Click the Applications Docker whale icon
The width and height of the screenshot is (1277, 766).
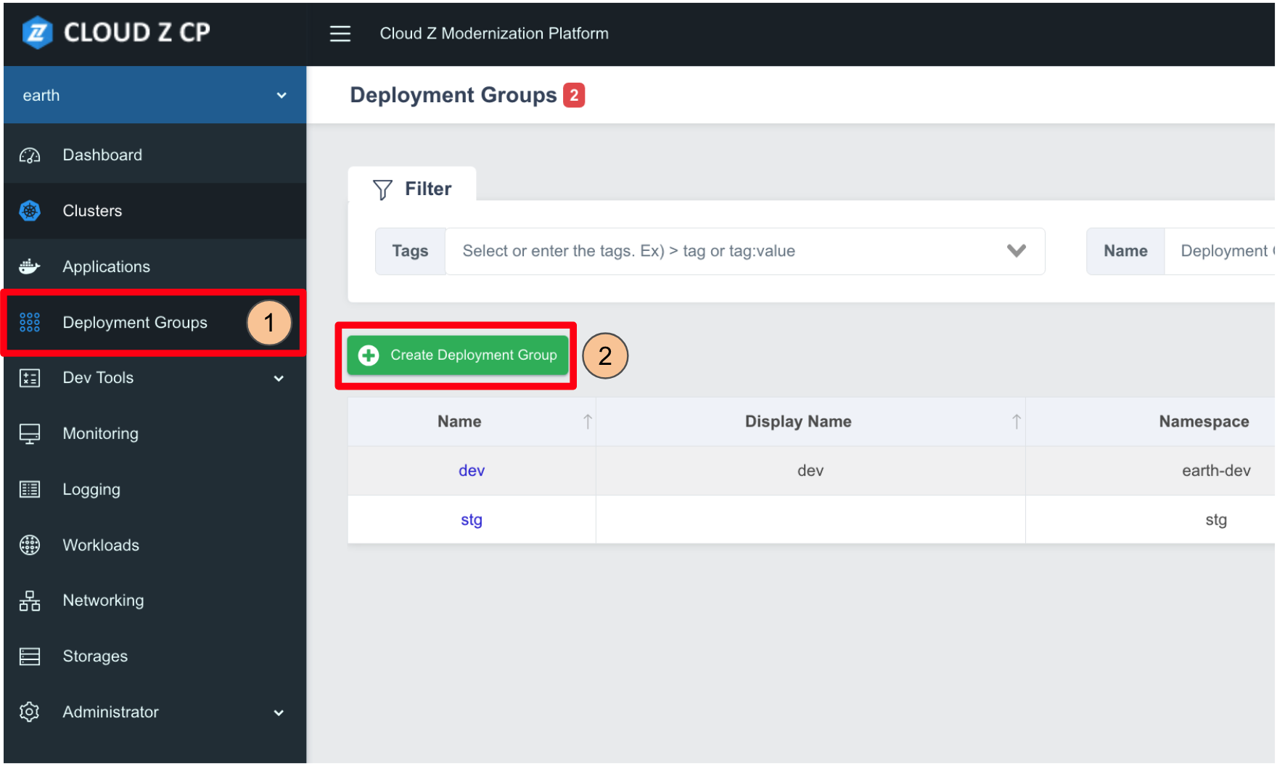[x=30, y=266]
